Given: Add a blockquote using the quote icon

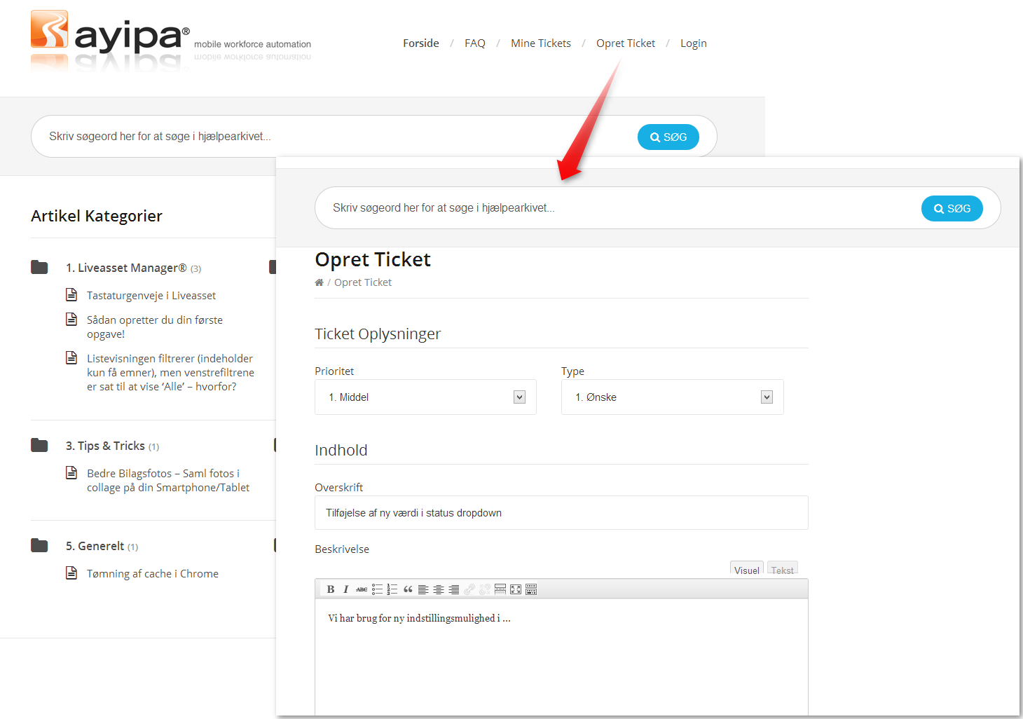Looking at the screenshot, I should [x=408, y=589].
